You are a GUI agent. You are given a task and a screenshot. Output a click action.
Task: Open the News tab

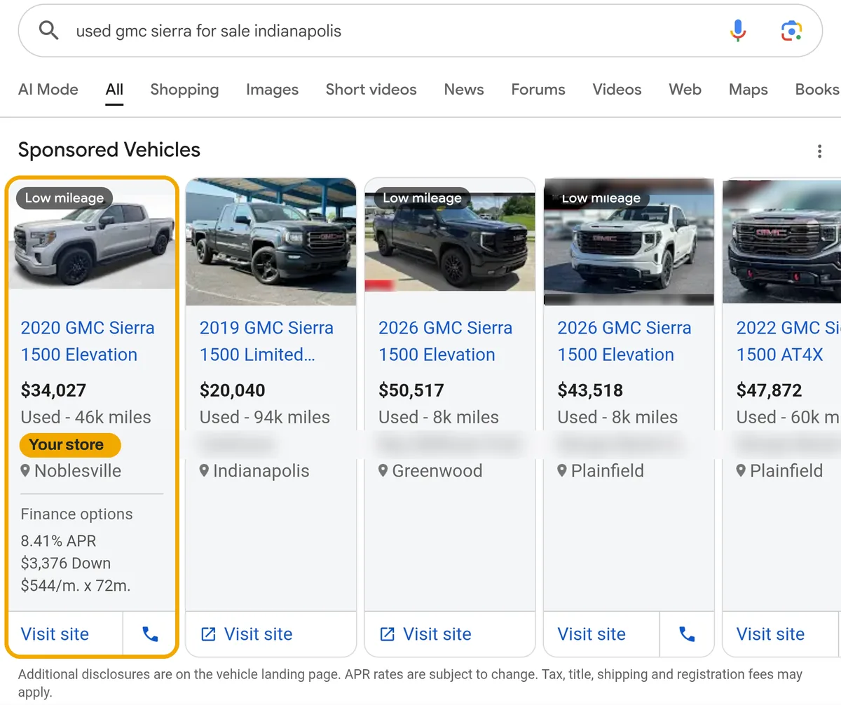[464, 90]
